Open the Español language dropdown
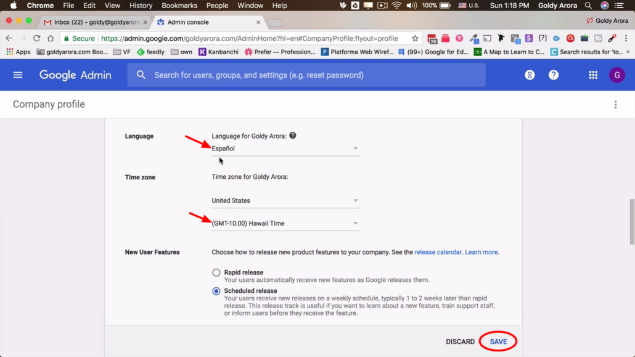The width and height of the screenshot is (635, 357). coord(285,149)
